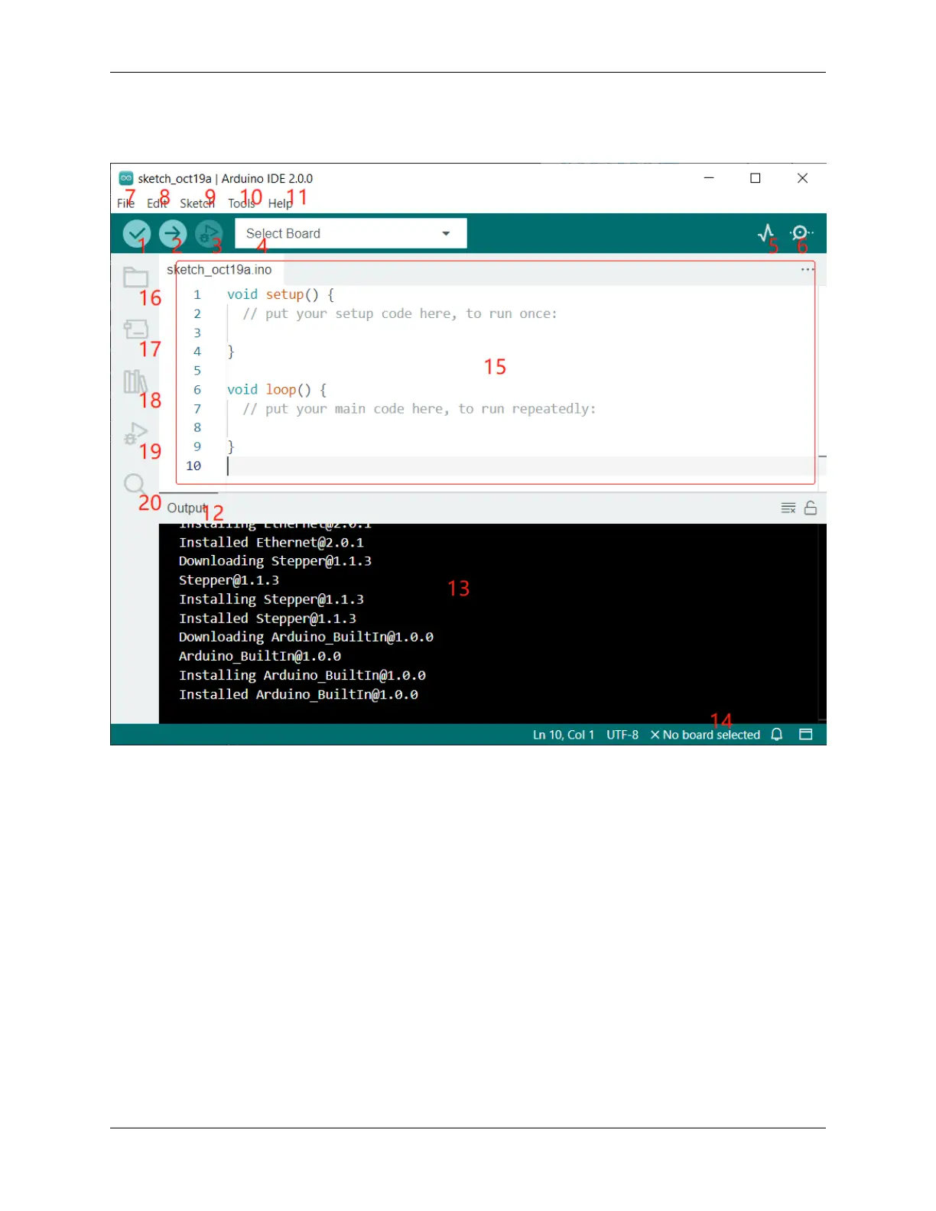Click the 'put your main code here' comment
936x1211 pixels.
(419, 409)
